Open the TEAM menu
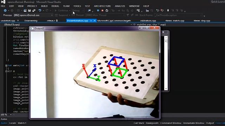This screenshot has width=225, height=126. click(x=66, y=6)
